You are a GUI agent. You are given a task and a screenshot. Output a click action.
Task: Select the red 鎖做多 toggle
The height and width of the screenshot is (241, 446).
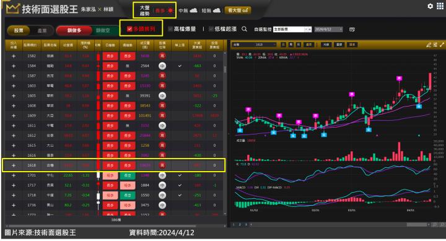click(74, 30)
